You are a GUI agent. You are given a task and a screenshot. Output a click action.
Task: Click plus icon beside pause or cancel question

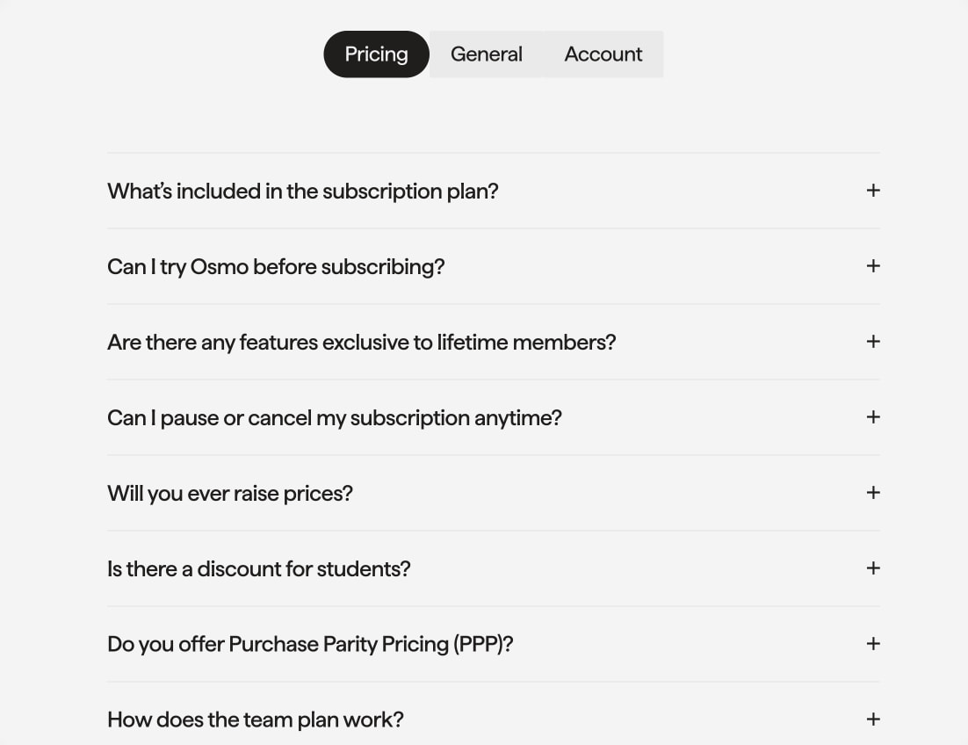tap(873, 417)
